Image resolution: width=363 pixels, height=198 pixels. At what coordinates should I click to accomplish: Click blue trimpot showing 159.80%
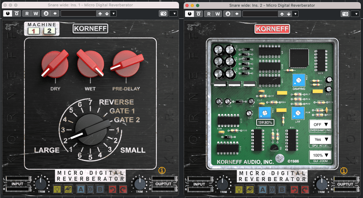[265, 113]
